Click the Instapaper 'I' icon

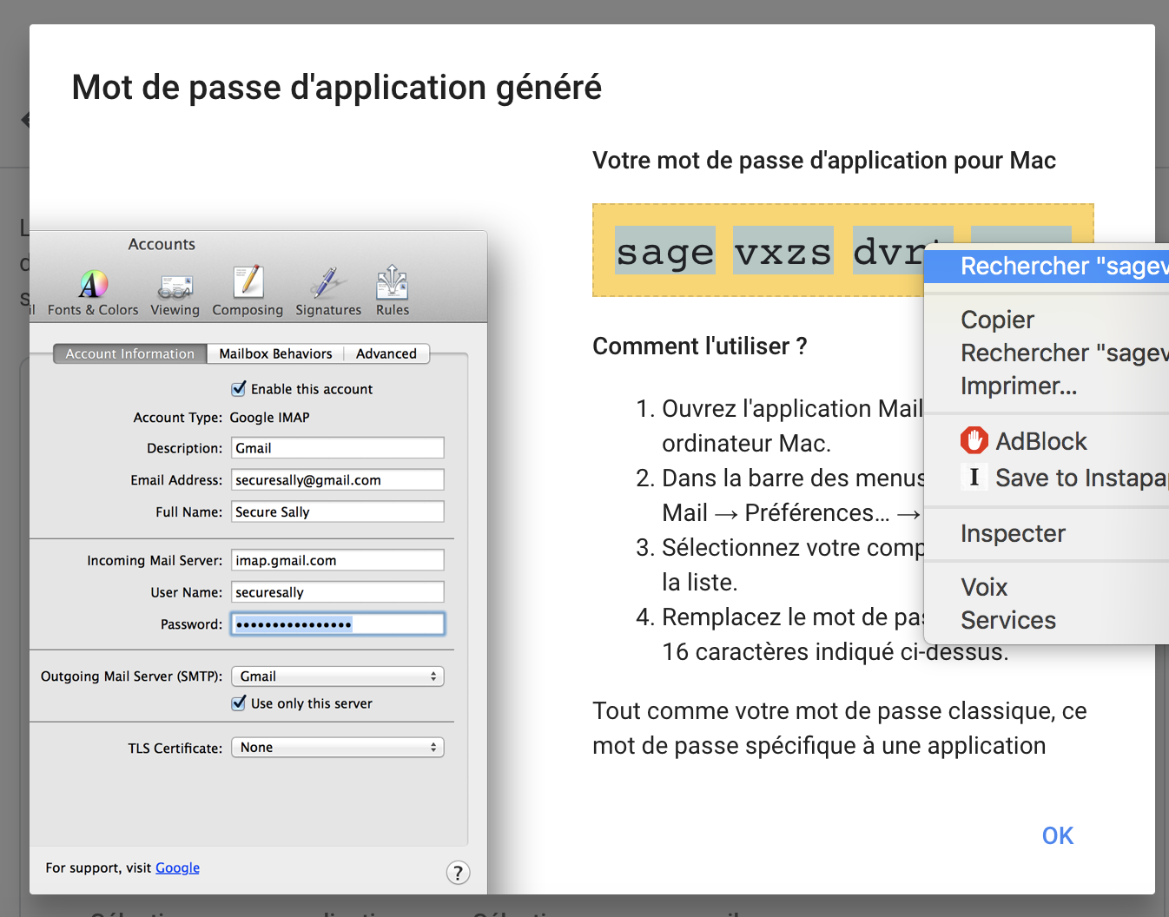coord(974,477)
